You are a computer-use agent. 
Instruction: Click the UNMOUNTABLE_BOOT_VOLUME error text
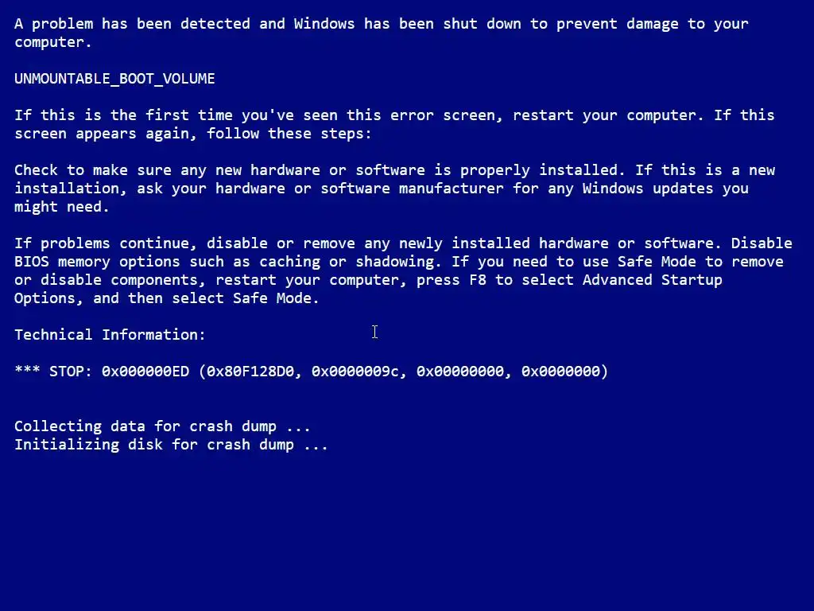[x=114, y=79]
